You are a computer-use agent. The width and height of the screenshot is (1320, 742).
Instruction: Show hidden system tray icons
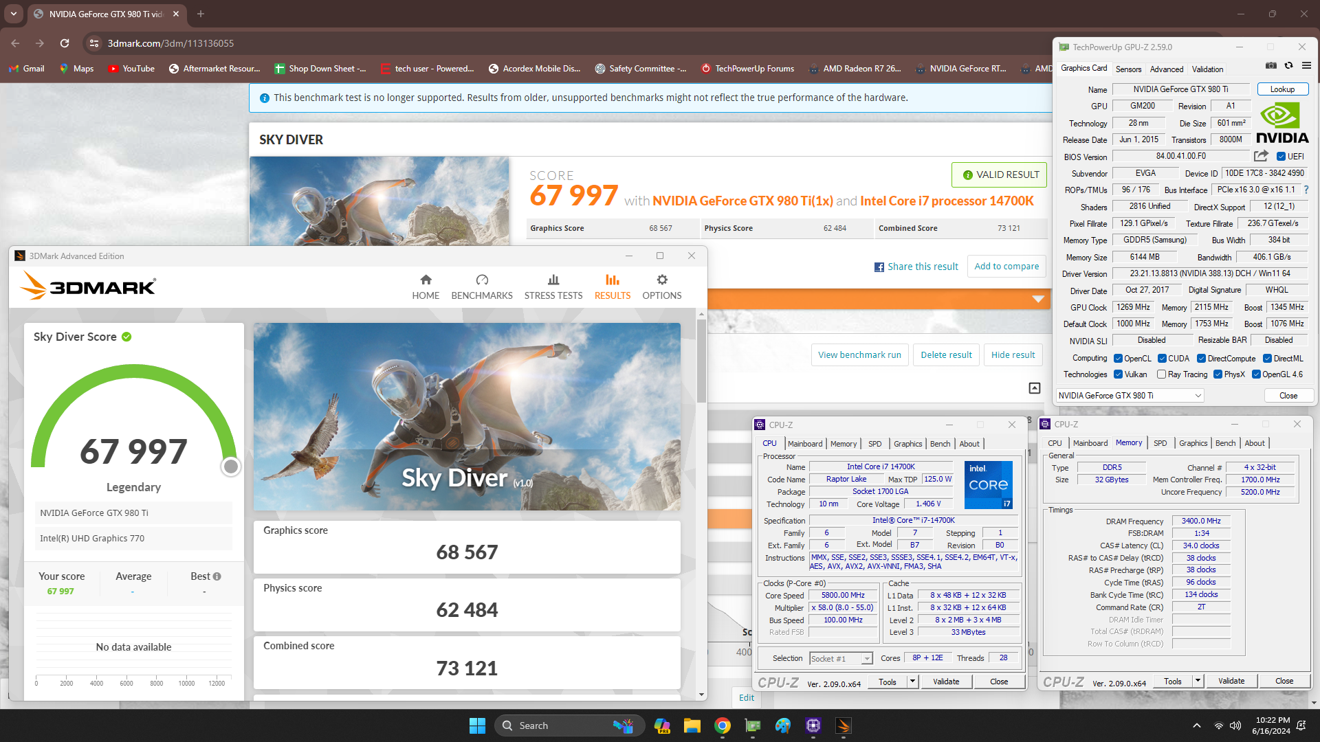pyautogui.click(x=1197, y=726)
